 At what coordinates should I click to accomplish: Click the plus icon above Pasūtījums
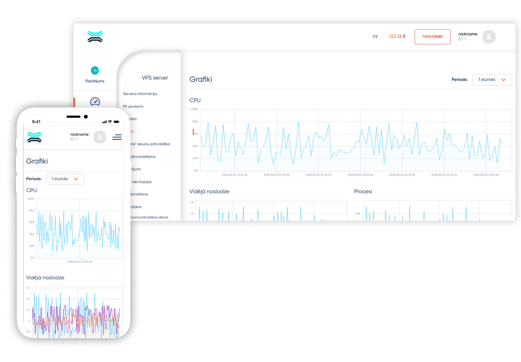(x=95, y=70)
